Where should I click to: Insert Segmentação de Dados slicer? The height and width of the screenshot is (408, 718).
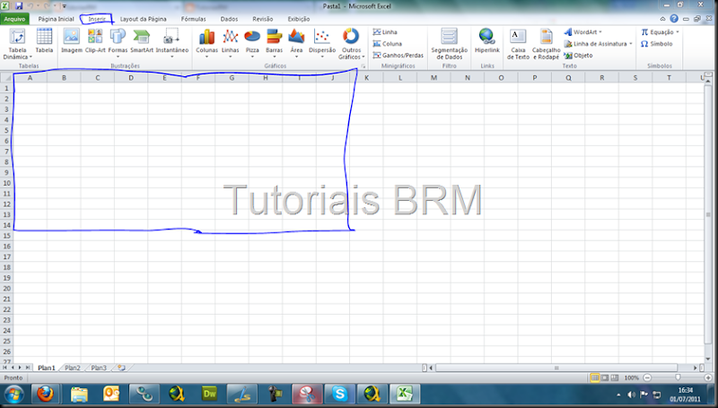(x=450, y=44)
